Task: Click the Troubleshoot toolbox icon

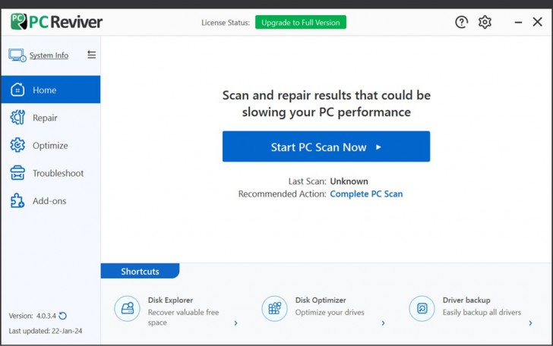Action: (17, 173)
